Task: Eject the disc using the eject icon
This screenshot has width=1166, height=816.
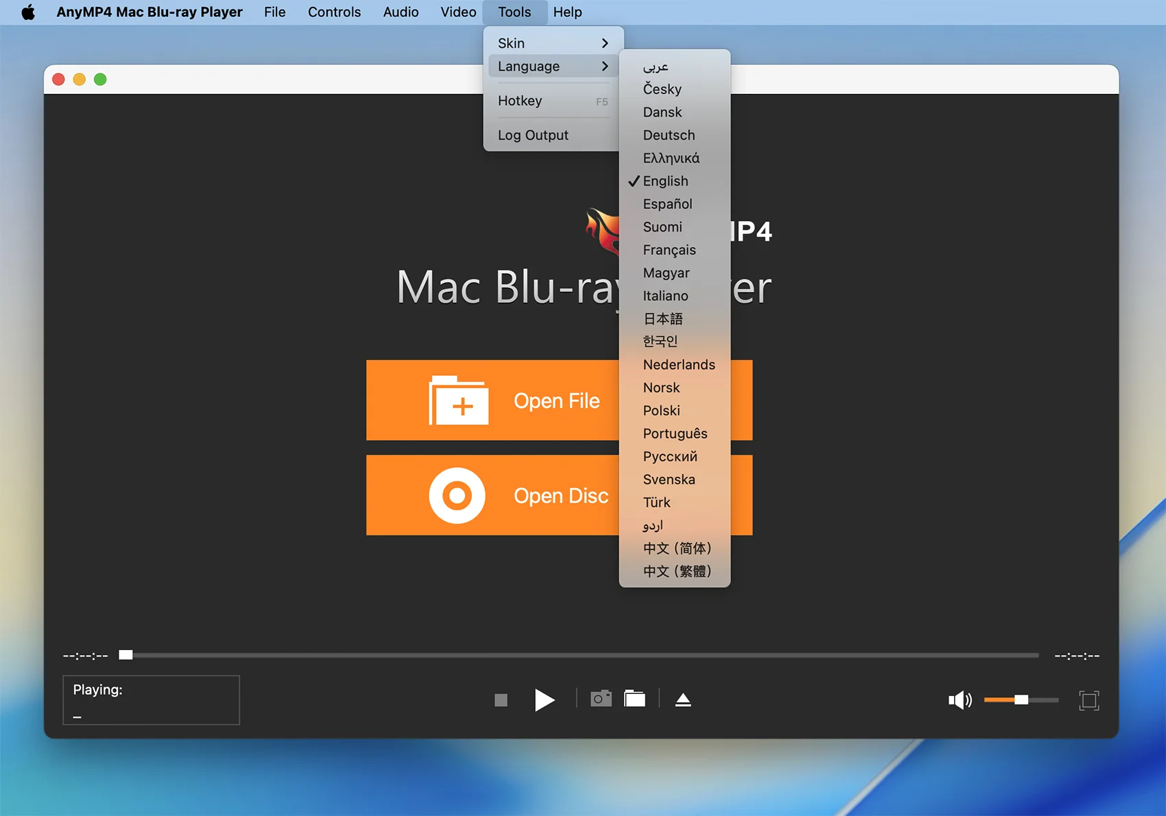Action: tap(683, 699)
